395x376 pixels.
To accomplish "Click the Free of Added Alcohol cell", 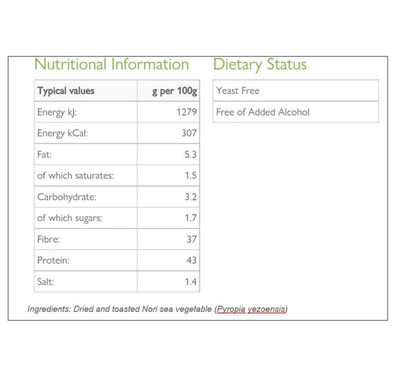I will (x=263, y=112).
